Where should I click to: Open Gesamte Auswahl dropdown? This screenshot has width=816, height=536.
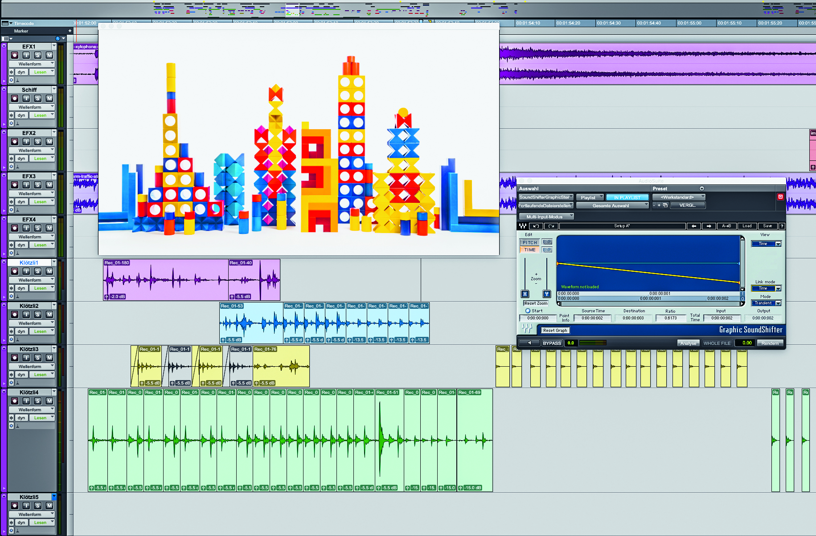coord(612,205)
